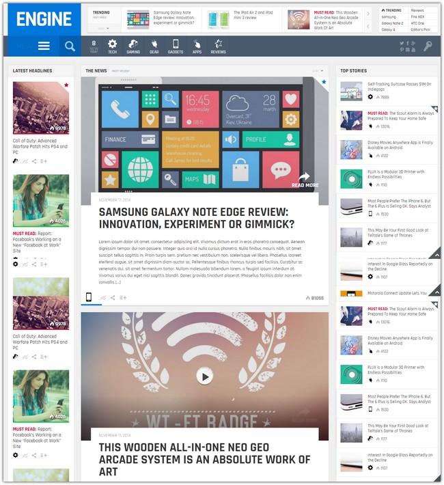Add first Facebook at Work to reading list
The height and width of the screenshot is (485, 444).
tap(44, 264)
